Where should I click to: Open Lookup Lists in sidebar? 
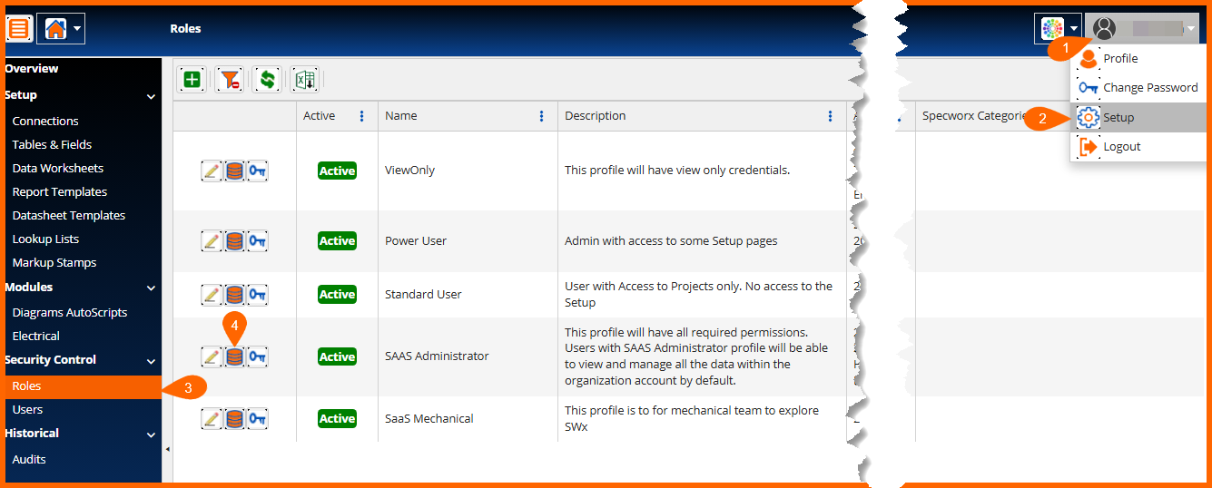tap(45, 239)
